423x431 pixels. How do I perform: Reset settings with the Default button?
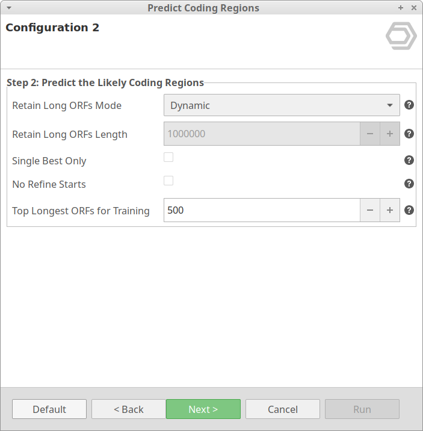click(x=49, y=409)
